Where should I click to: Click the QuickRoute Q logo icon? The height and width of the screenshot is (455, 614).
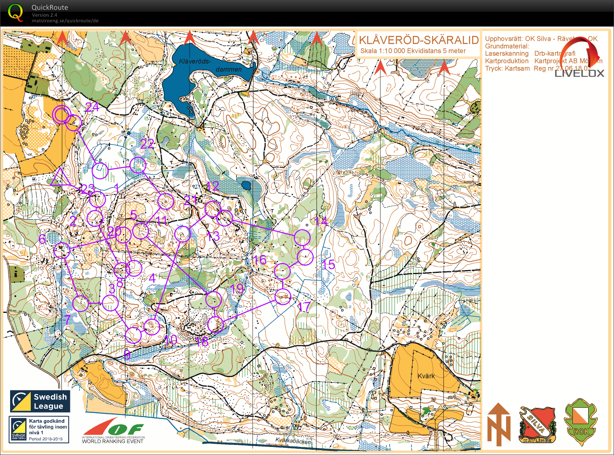coord(15,13)
